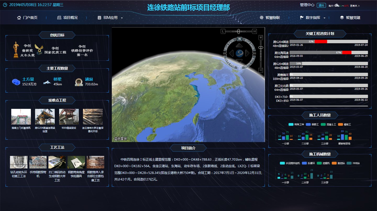Viewport: 377px width, 211px height.
Task: Open the 管理中心 link
Action: pos(307,5)
